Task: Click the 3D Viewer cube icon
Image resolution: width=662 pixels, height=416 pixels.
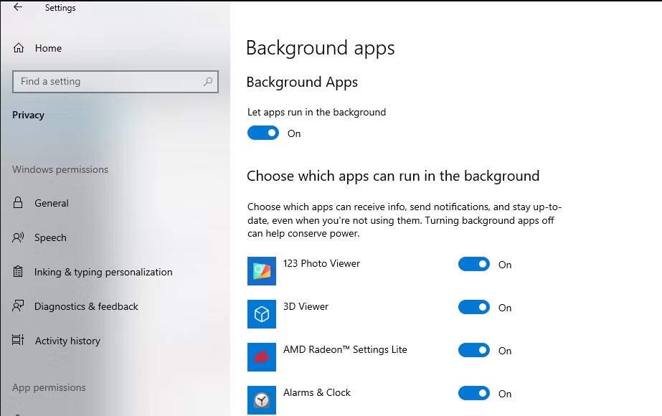Action: [x=261, y=314]
